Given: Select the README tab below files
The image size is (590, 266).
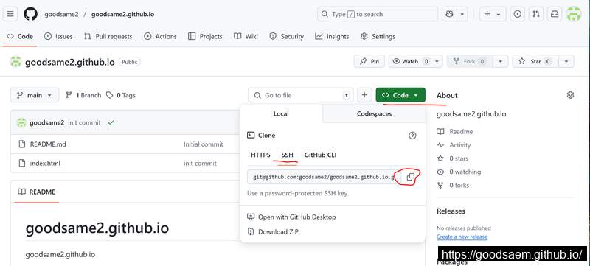Looking at the screenshot, I should 37,192.
